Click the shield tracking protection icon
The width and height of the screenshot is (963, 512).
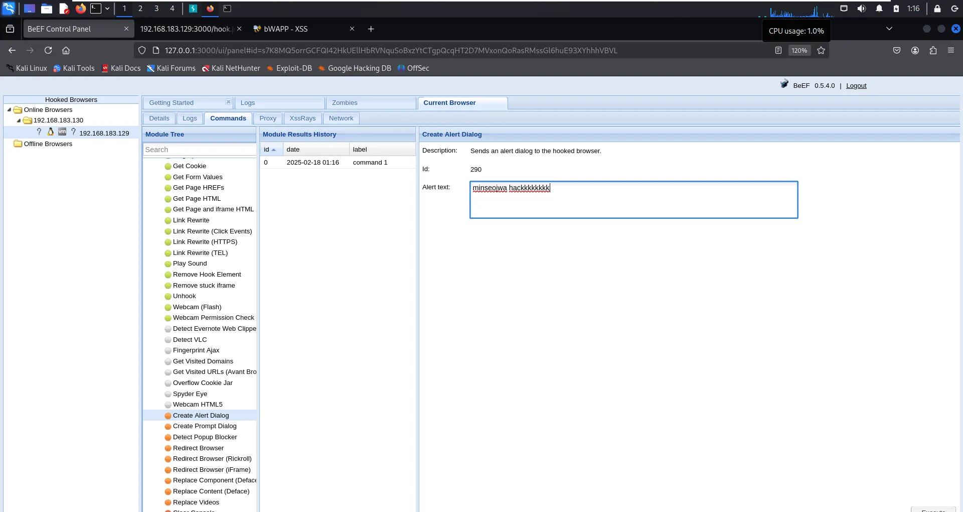[x=142, y=50]
